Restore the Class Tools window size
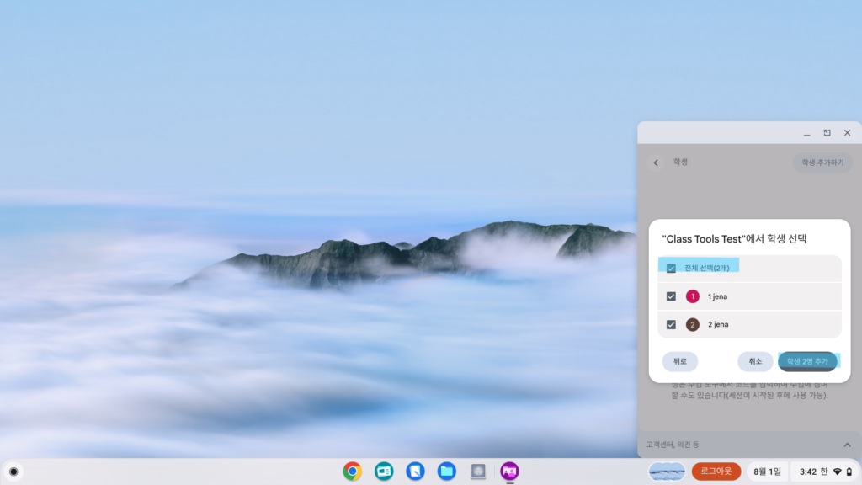The height and width of the screenshot is (485, 862). click(x=827, y=133)
